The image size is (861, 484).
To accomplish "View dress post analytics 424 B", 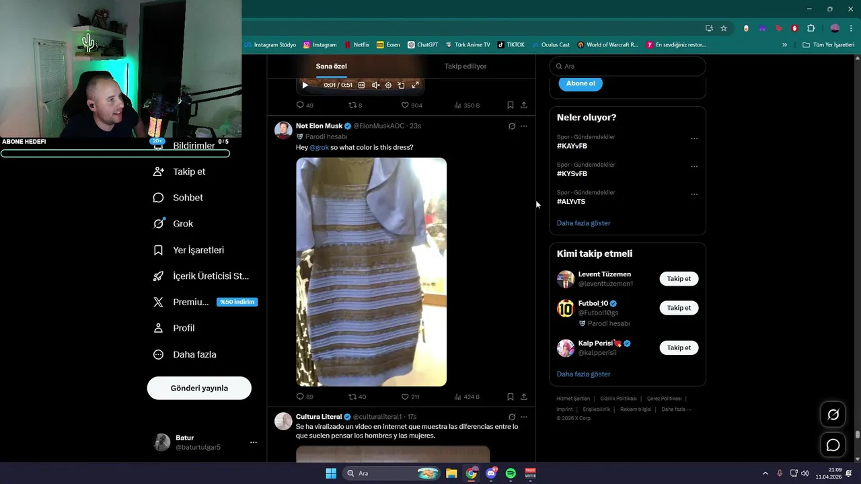I will [467, 397].
